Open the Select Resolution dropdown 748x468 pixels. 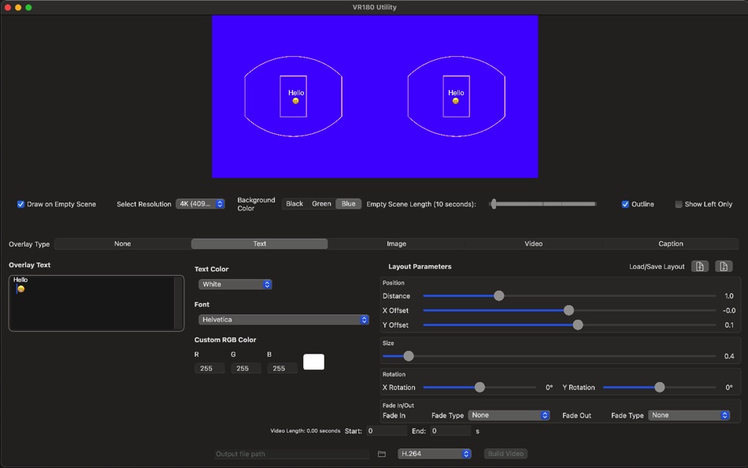pos(200,204)
